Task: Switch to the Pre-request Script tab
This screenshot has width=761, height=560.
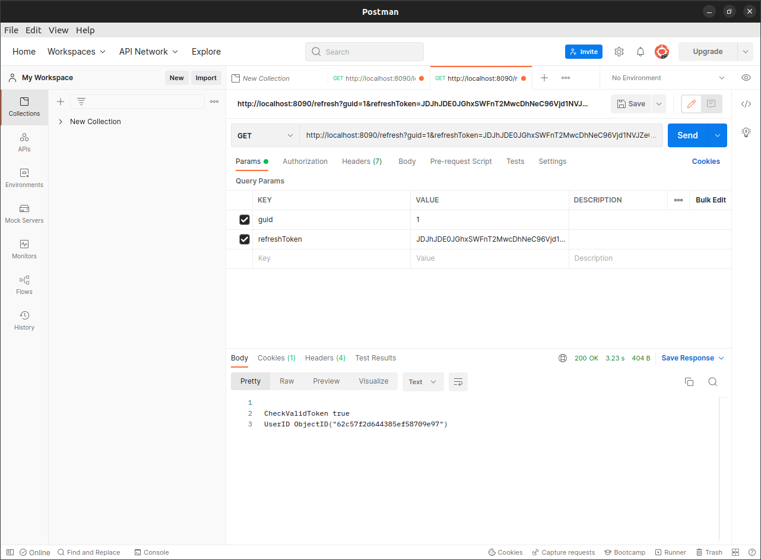Action: point(461,162)
